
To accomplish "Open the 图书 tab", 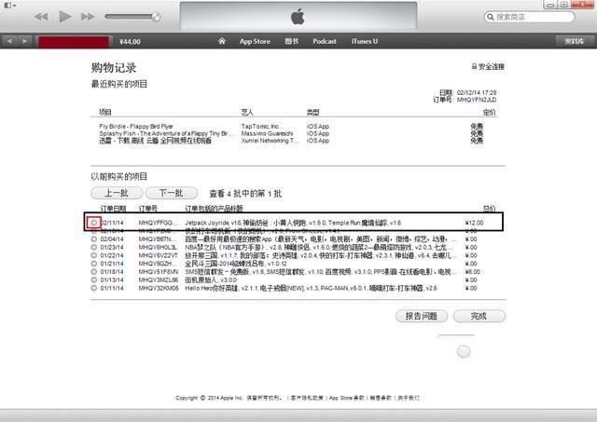I will [x=292, y=41].
